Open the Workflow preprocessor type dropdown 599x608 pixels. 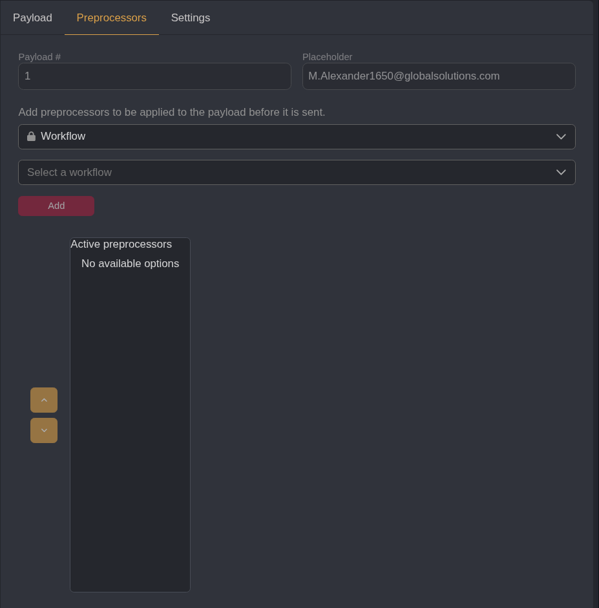[297, 136]
